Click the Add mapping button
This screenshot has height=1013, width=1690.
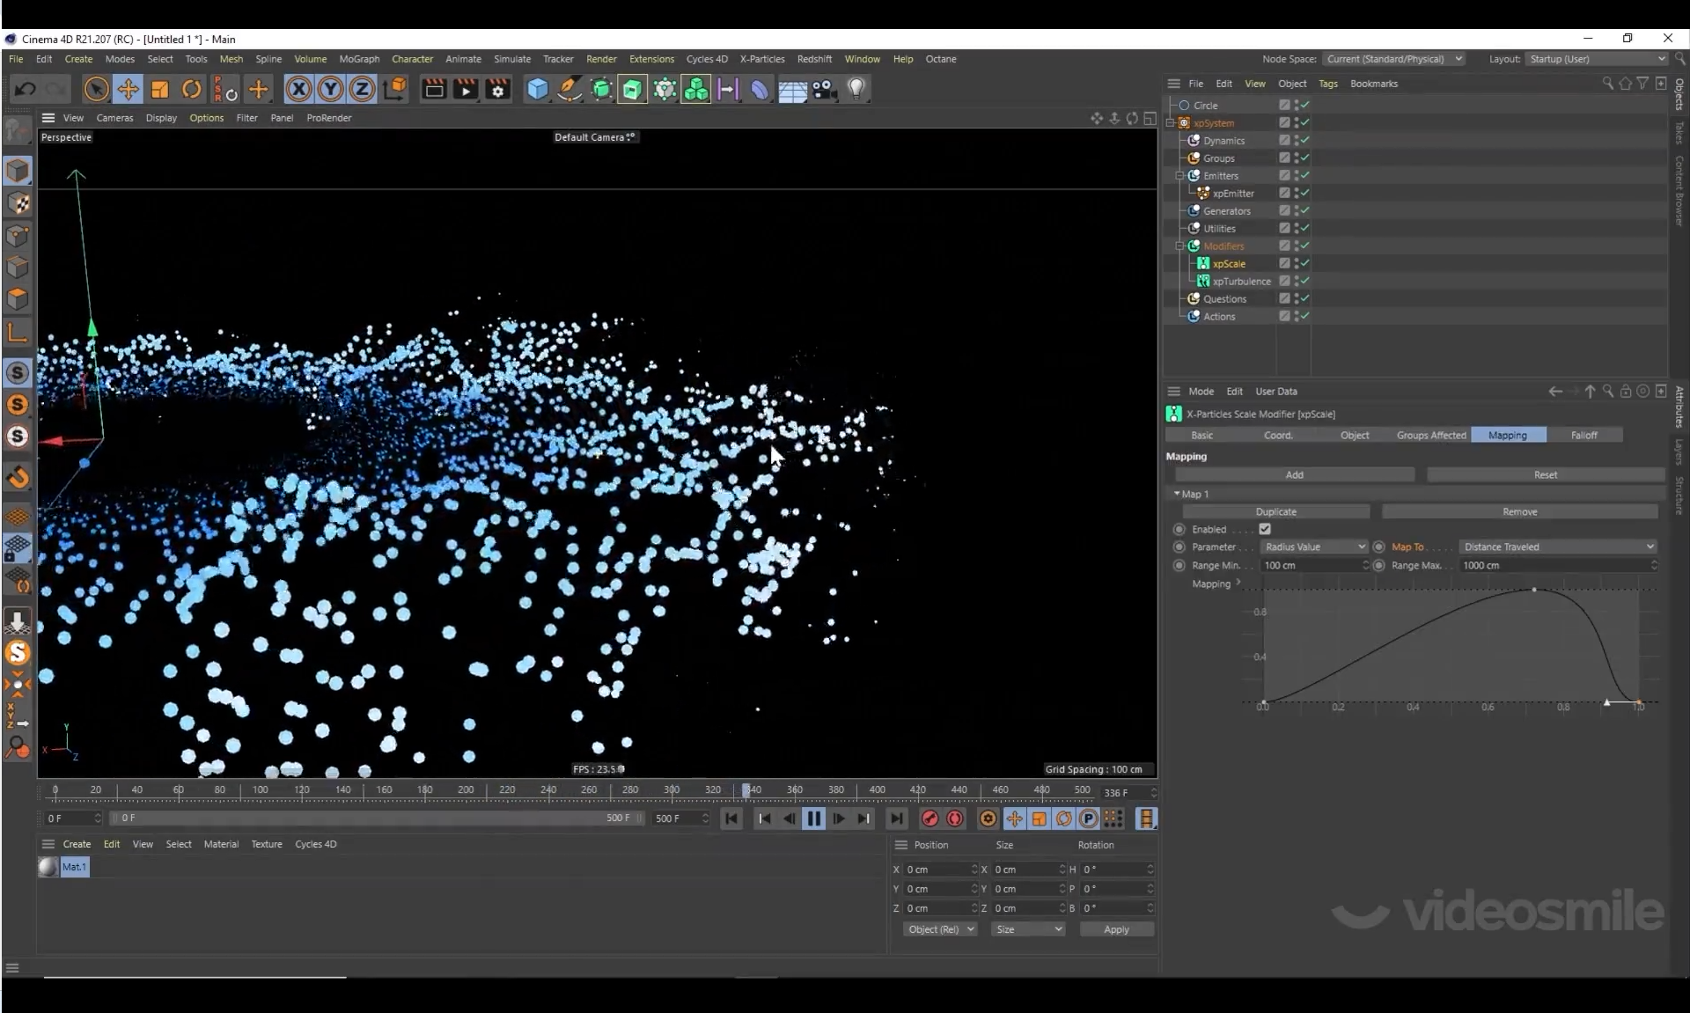(1294, 474)
